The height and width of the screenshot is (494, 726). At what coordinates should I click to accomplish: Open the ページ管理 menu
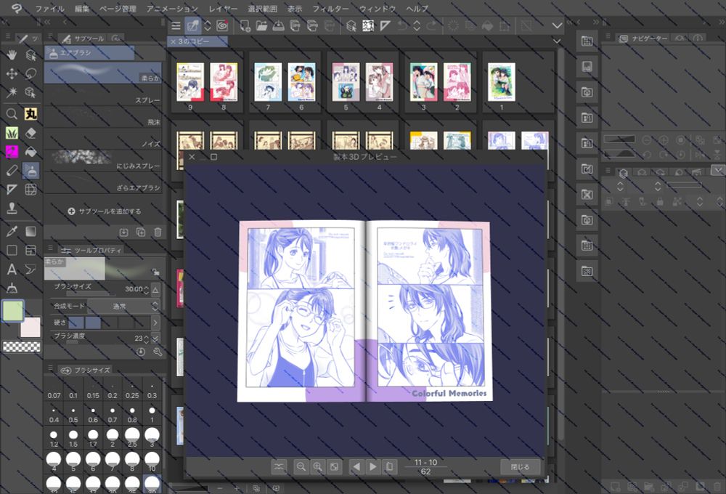(118, 9)
